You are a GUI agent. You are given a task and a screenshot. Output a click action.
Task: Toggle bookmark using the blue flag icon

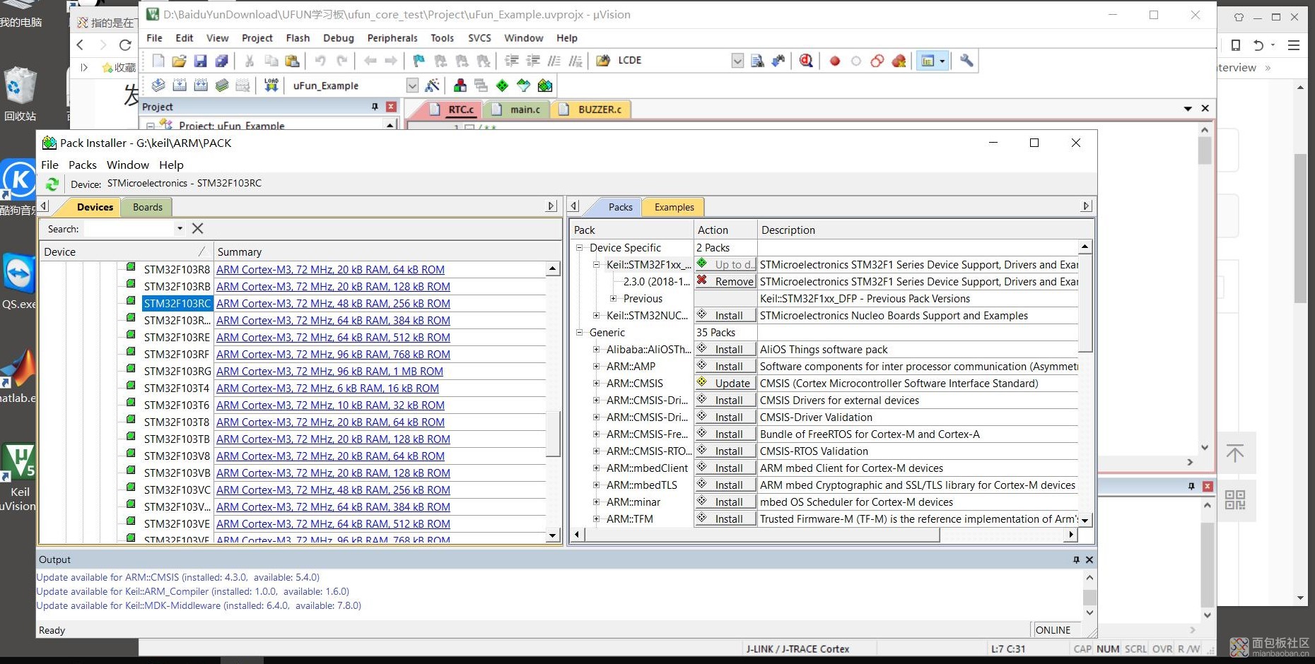click(x=419, y=61)
